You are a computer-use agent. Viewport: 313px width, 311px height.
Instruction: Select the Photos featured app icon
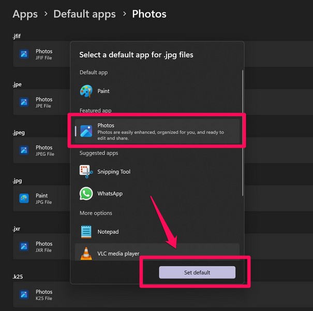[86, 132]
